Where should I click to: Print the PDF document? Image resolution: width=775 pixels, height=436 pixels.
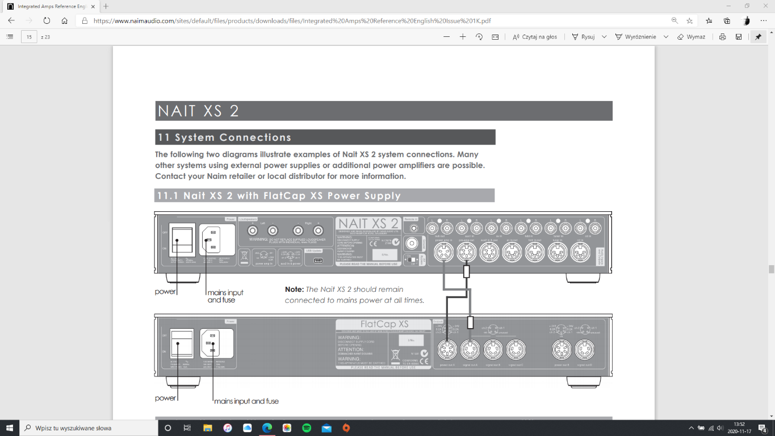[722, 37]
